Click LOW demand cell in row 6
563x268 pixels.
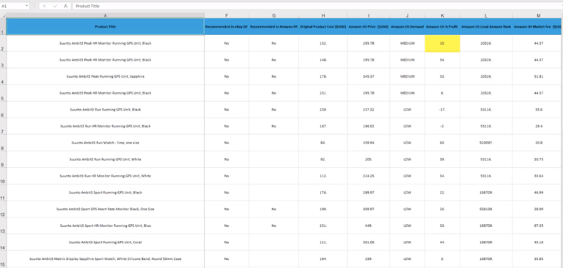pyautogui.click(x=408, y=110)
